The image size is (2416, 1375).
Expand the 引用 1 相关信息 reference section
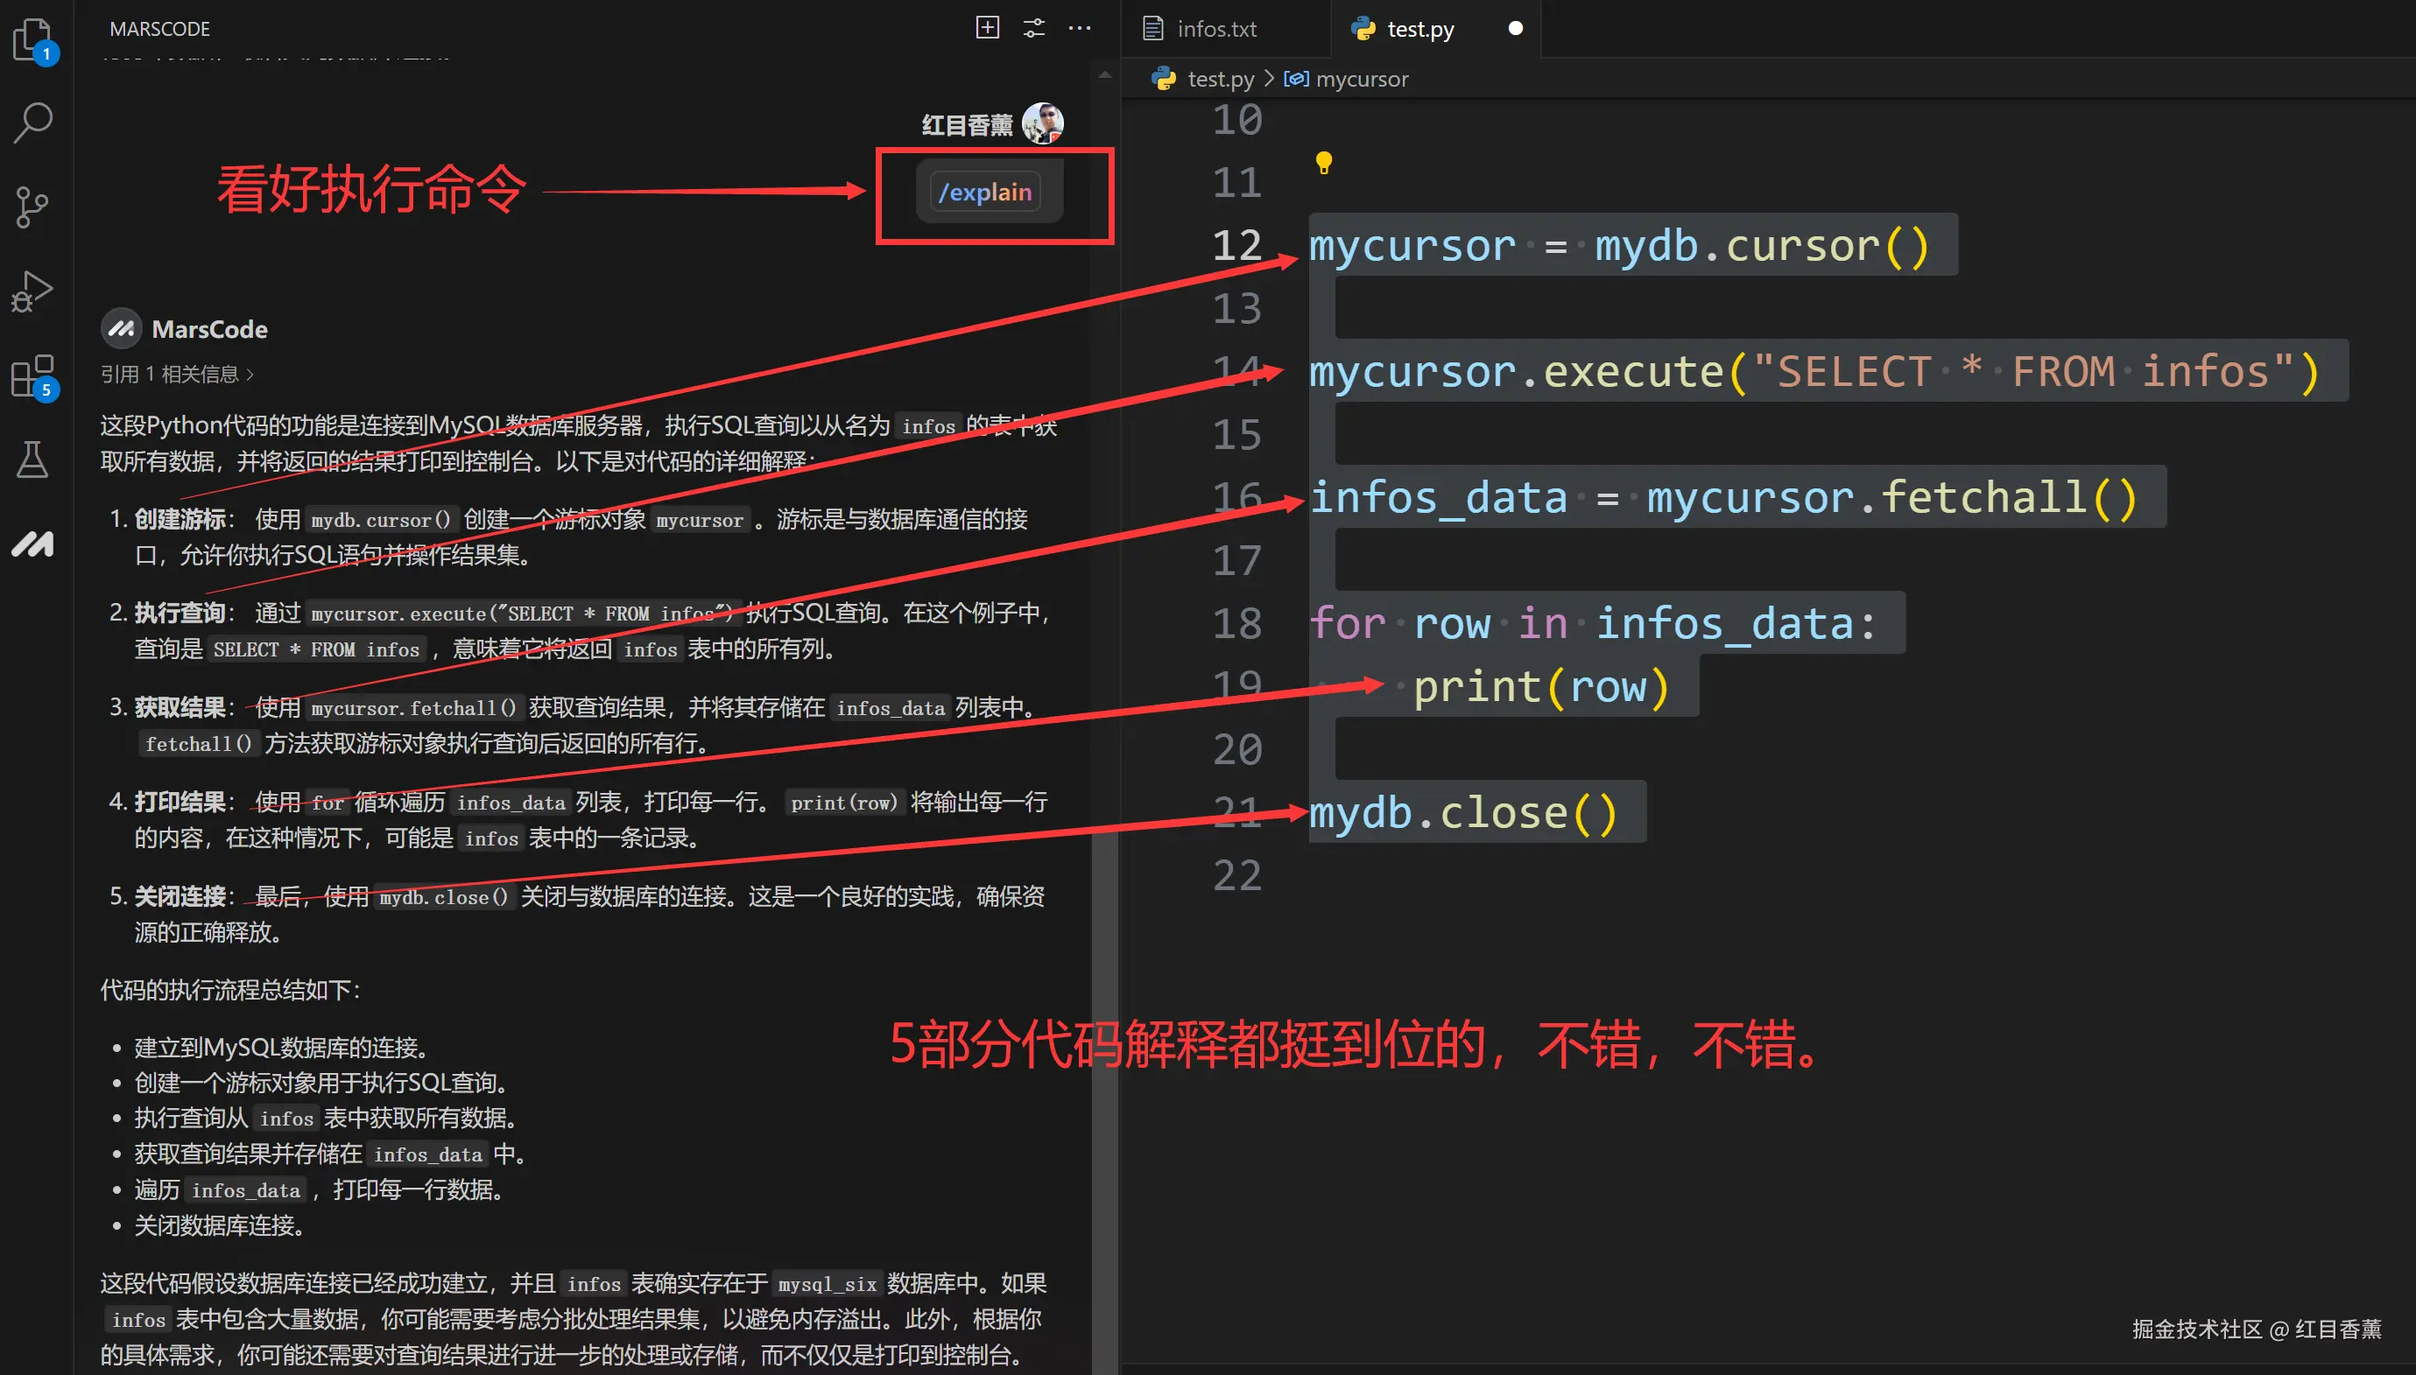pos(177,374)
